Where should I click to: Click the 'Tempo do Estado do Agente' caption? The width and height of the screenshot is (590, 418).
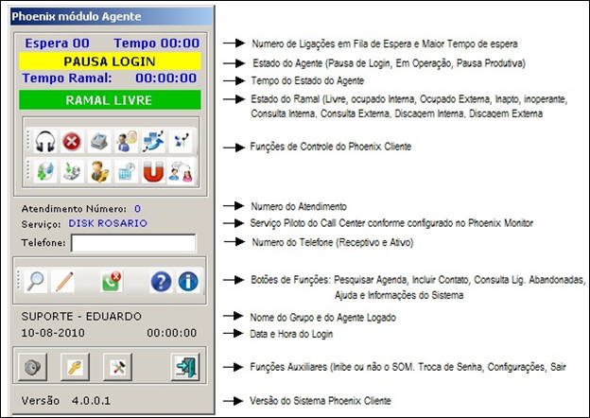pos(307,81)
